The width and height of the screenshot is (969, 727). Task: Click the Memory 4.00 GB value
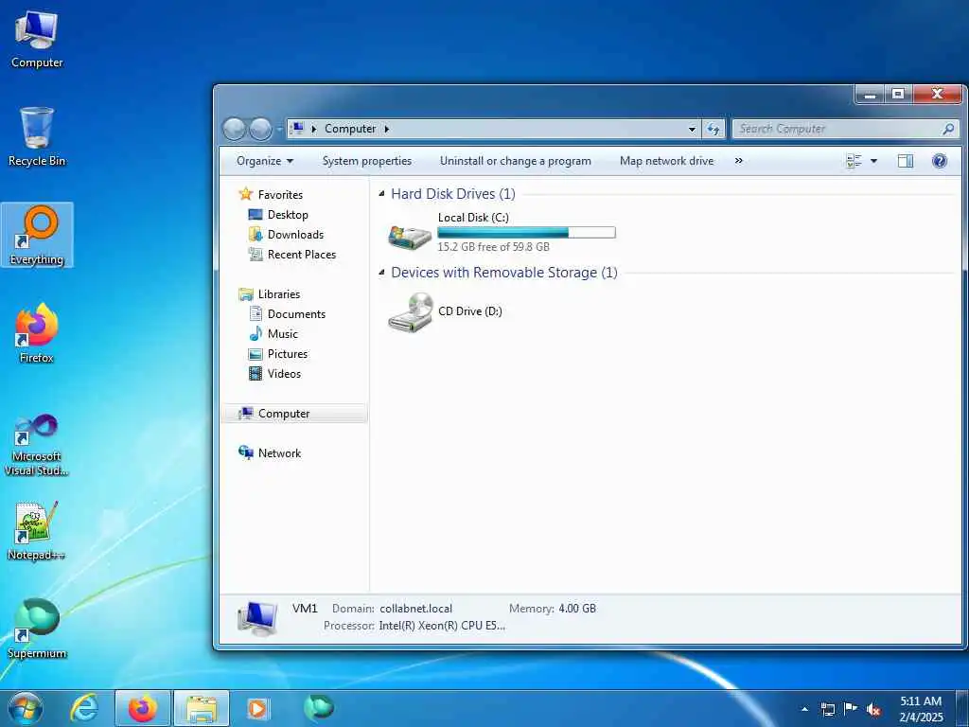pyautogui.click(x=577, y=609)
